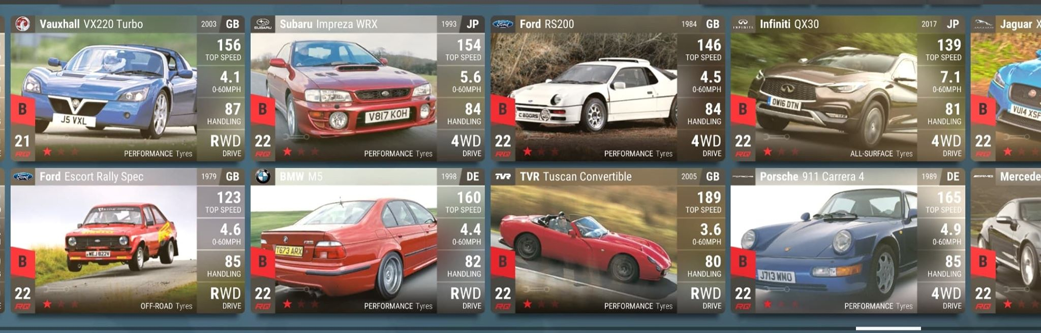
Task: Click the red B class badge on Ford RS200
Action: 503,109
